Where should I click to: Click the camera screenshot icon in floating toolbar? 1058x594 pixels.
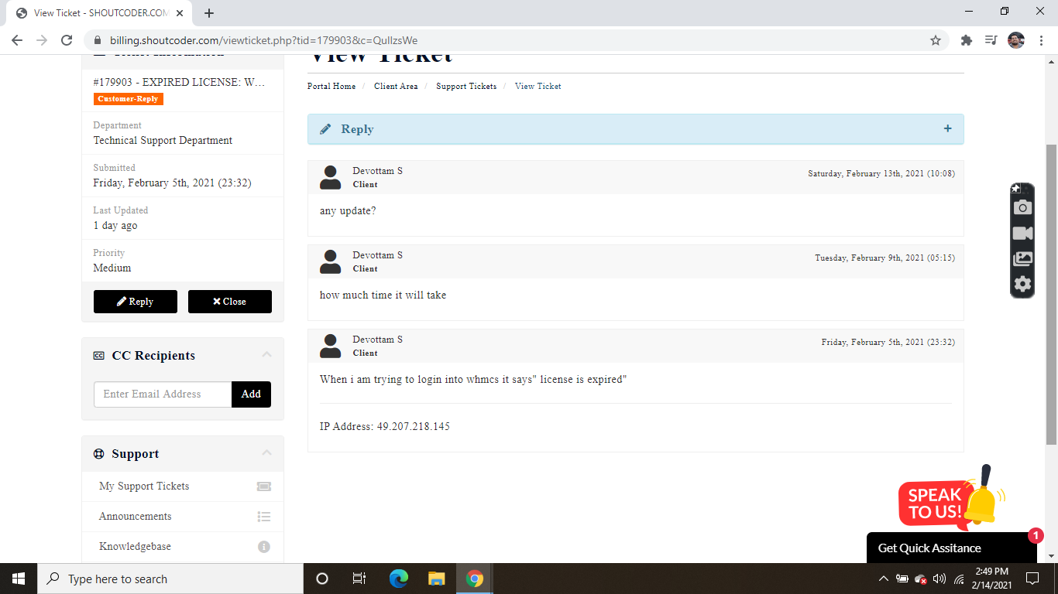coord(1022,207)
